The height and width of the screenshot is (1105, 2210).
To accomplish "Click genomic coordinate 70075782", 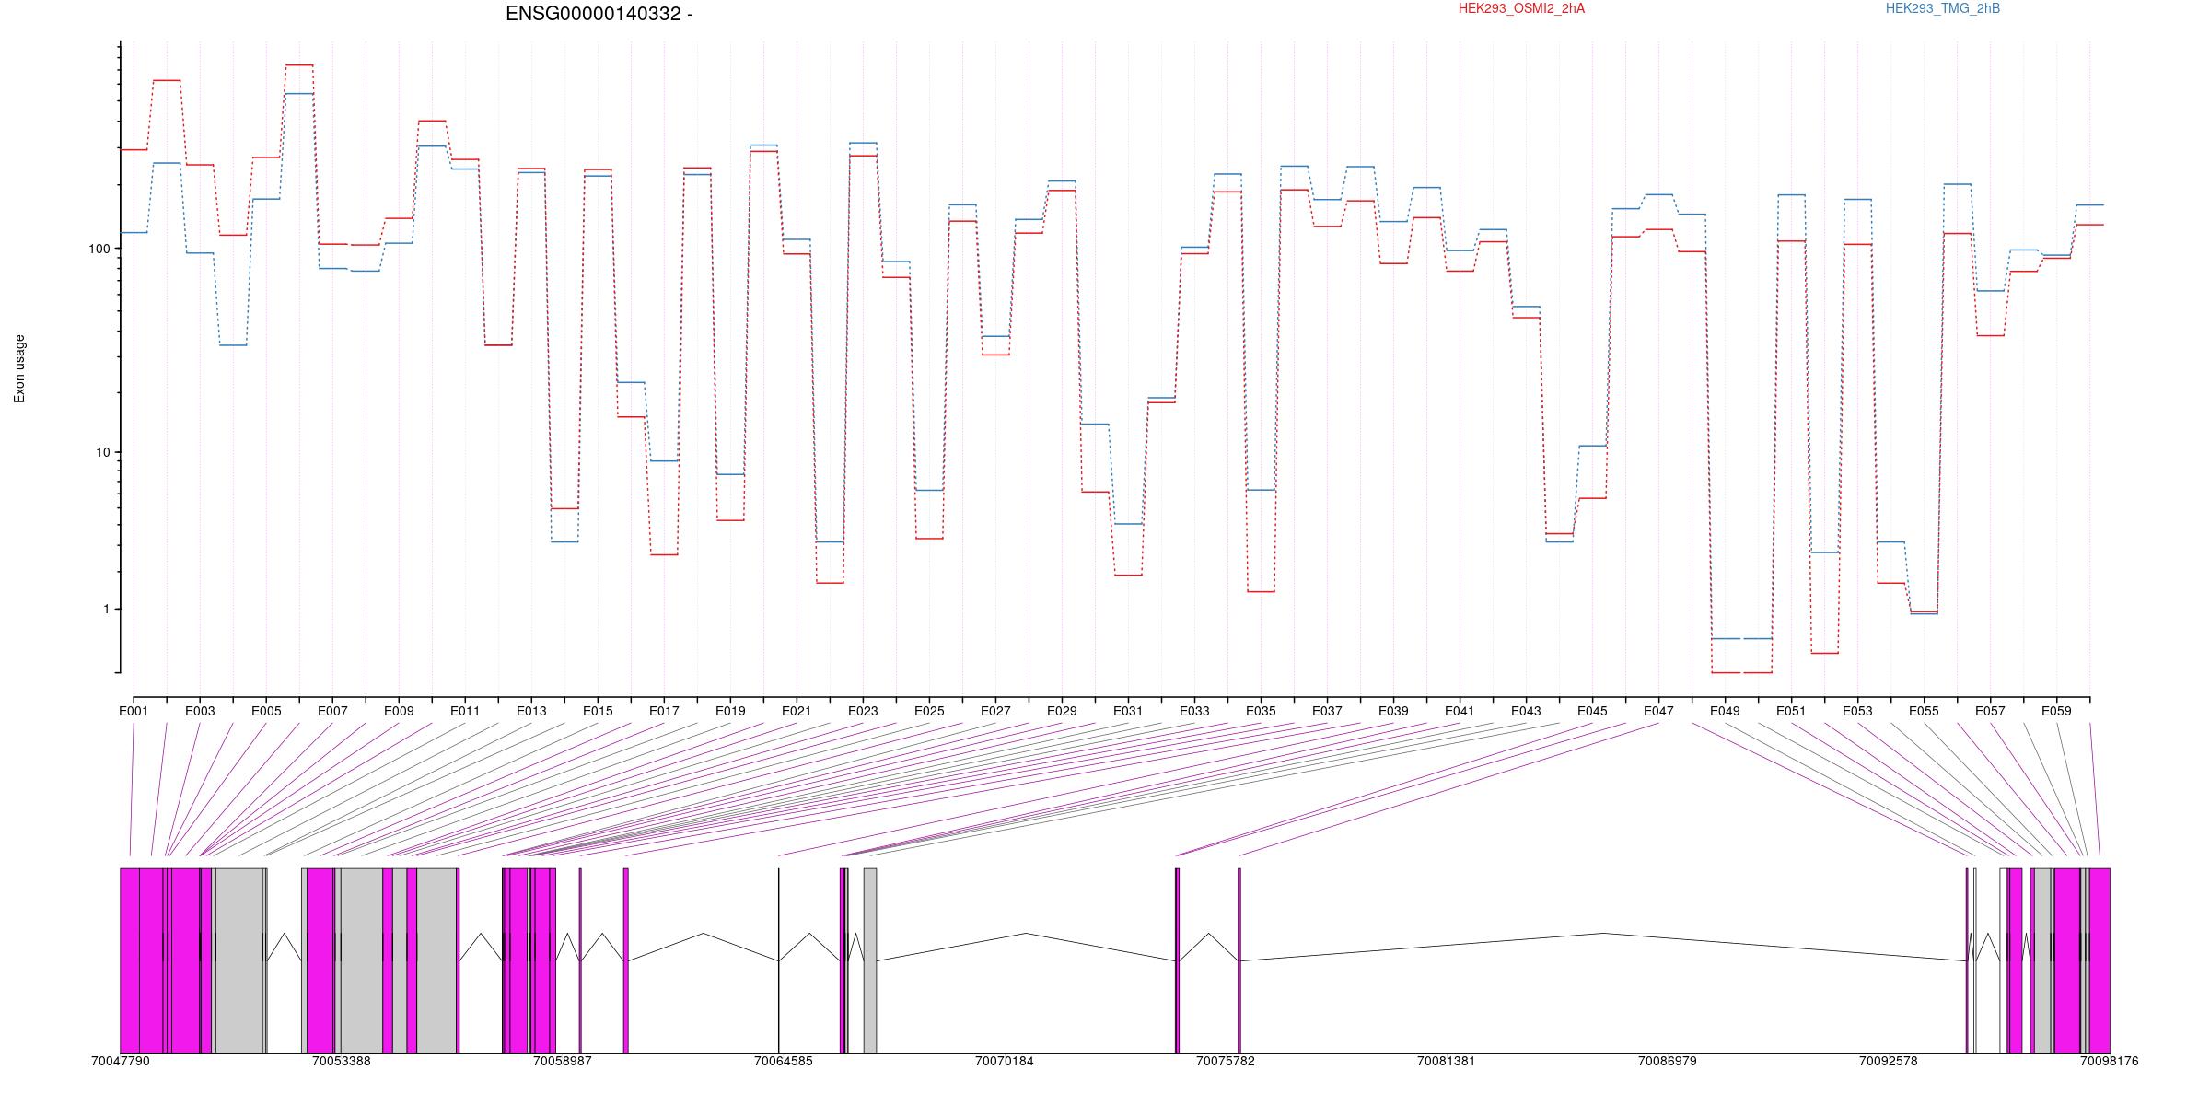I will click(x=1226, y=1061).
